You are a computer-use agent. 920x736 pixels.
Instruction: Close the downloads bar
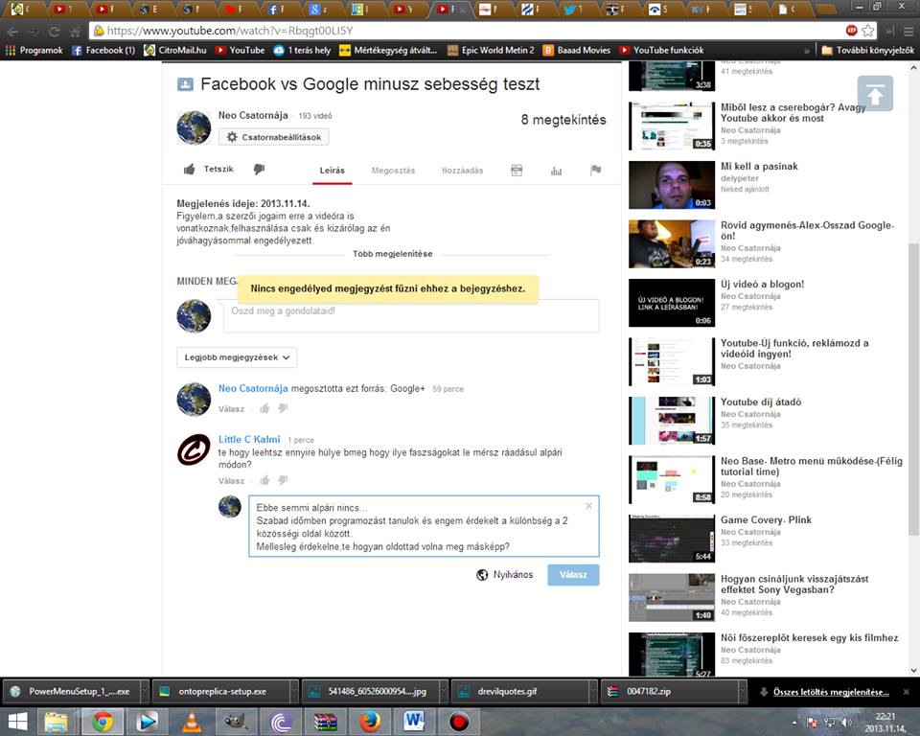click(907, 692)
